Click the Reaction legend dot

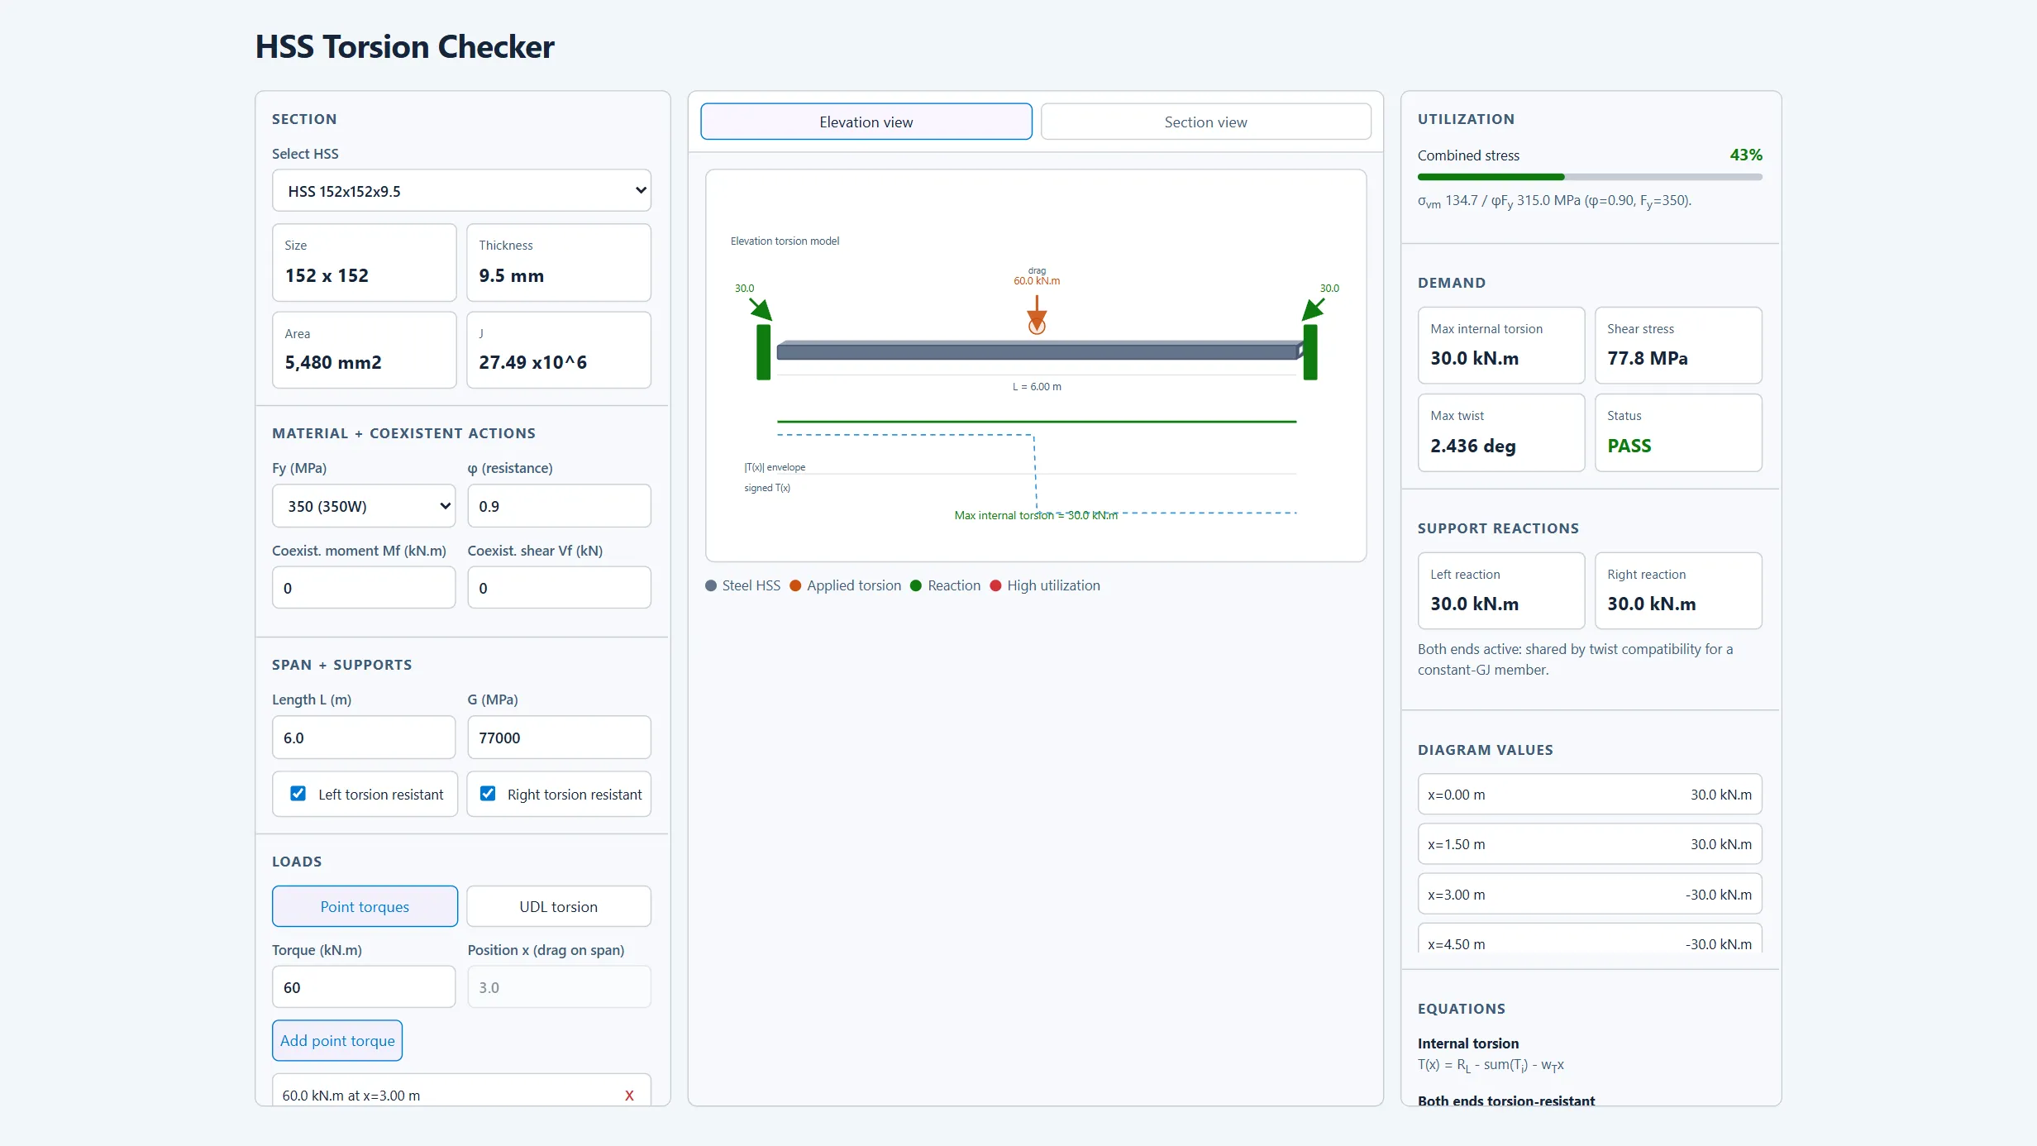pos(916,585)
